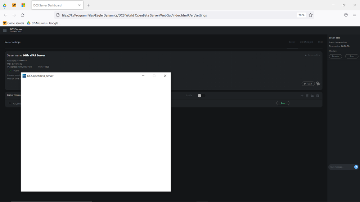Click the browser address bar URL
Viewport: 360px width, 202px height.
coord(134,15)
